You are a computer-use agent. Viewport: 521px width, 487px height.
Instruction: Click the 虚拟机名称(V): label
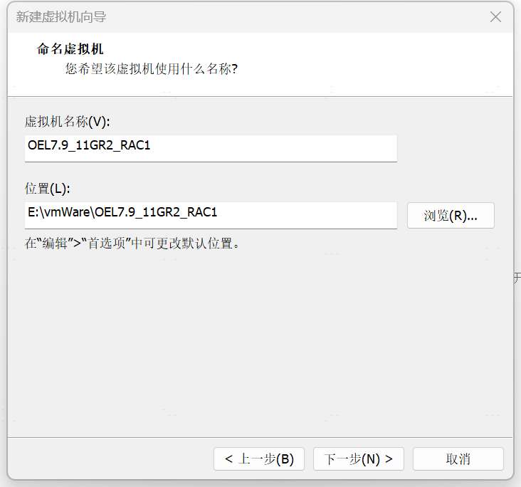(68, 121)
